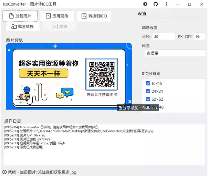Open the 高质量 quality dropdown
This screenshot has height=176, width=208.
point(175,53)
